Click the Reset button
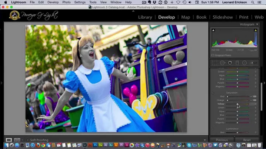 coord(247,140)
